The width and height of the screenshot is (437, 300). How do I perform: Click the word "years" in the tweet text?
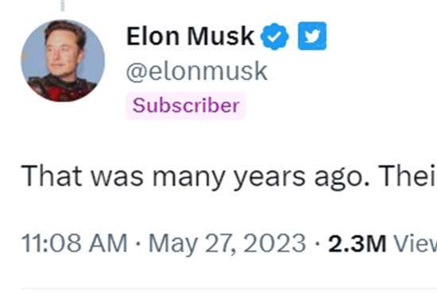pos(269,179)
